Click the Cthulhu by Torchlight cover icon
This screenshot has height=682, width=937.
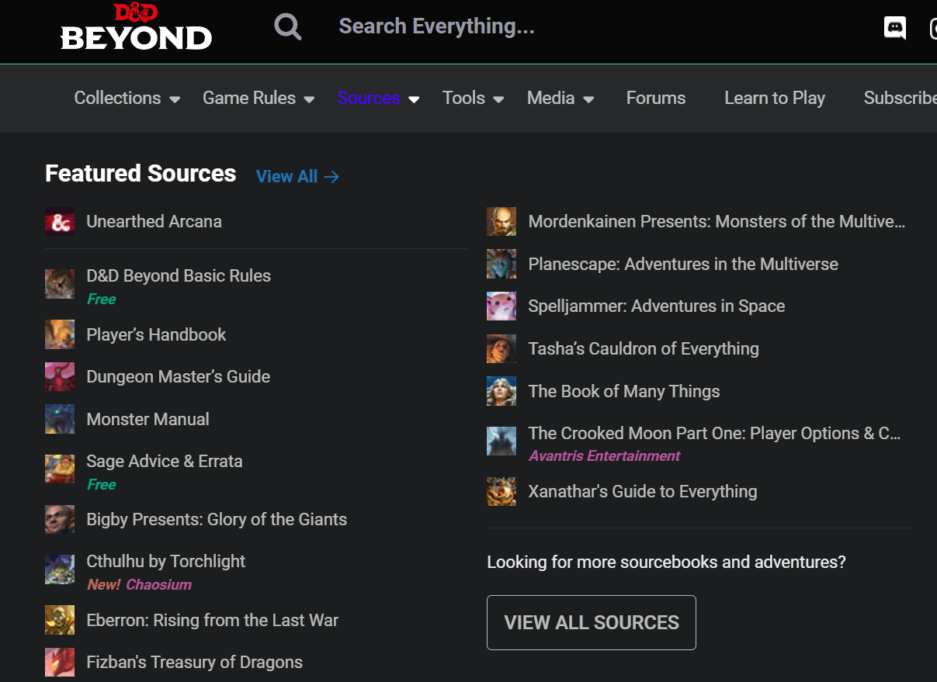pos(60,569)
